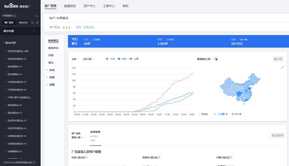Click the home icon beside account name 华舞展览
Screen dimensions: 289x166
coord(15,16)
